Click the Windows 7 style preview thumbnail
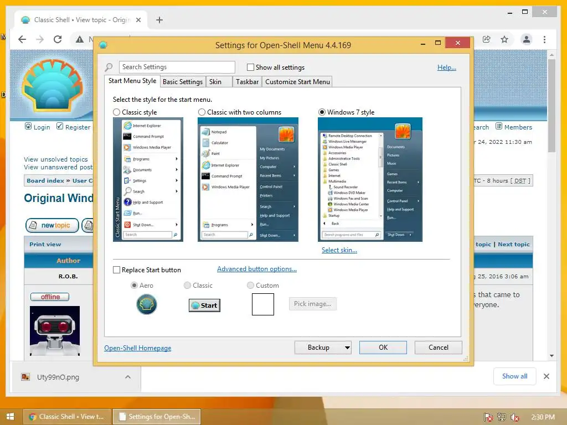 click(370, 180)
